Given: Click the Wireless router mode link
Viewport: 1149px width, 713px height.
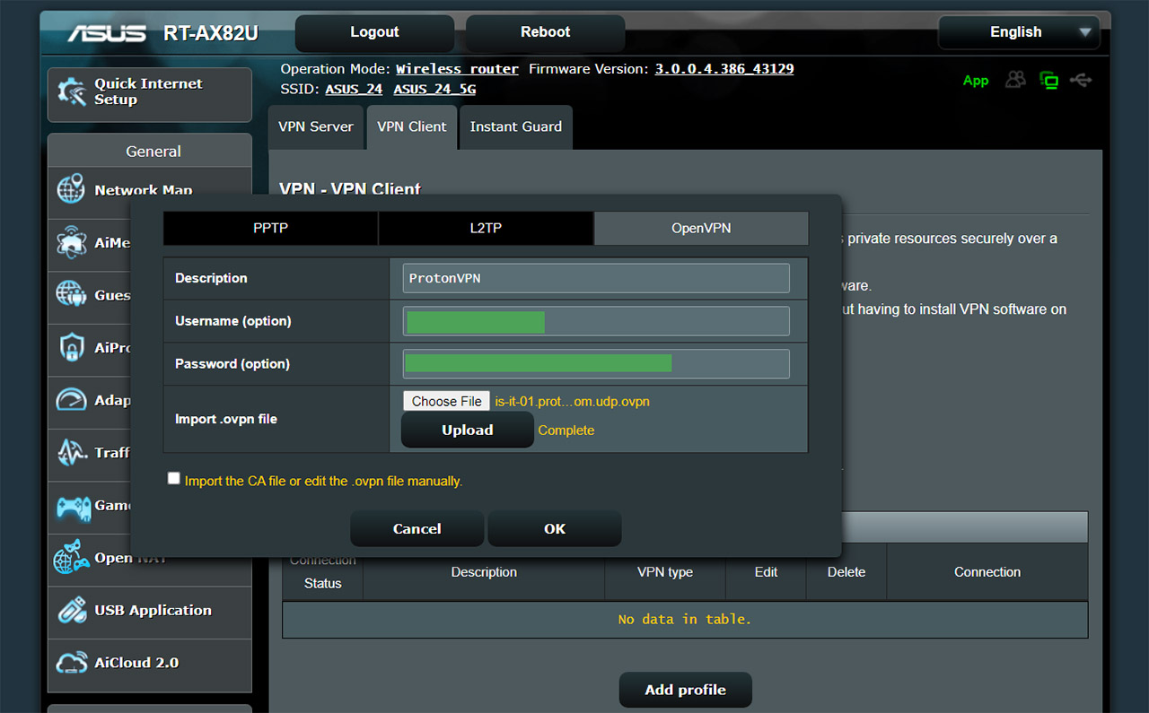Looking at the screenshot, I should click(458, 69).
